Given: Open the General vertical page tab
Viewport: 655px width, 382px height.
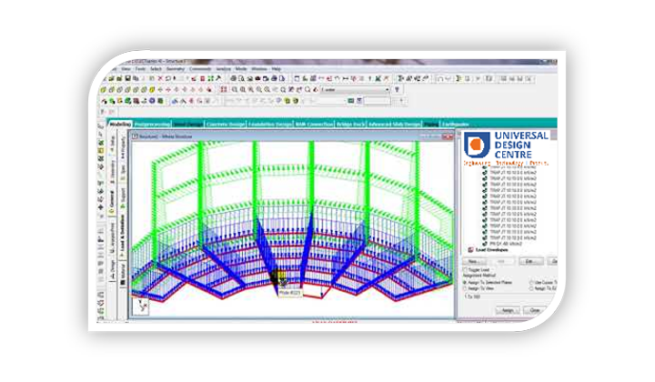Looking at the screenshot, I should (112, 201).
